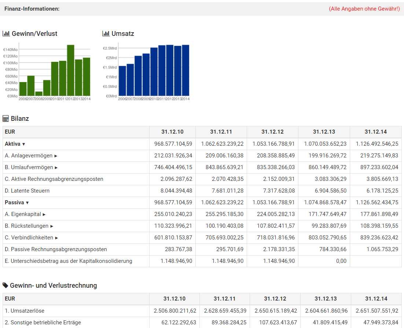
Task: Click the bar chart icon beside Umsatz
Action: [x=106, y=34]
